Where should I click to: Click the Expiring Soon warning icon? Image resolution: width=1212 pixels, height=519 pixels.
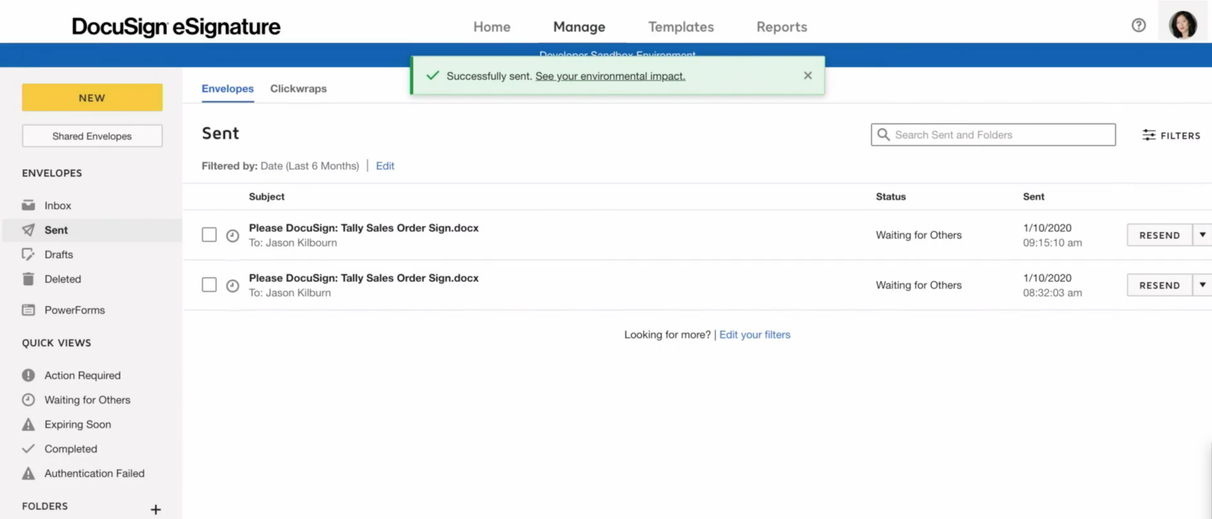pyautogui.click(x=28, y=424)
